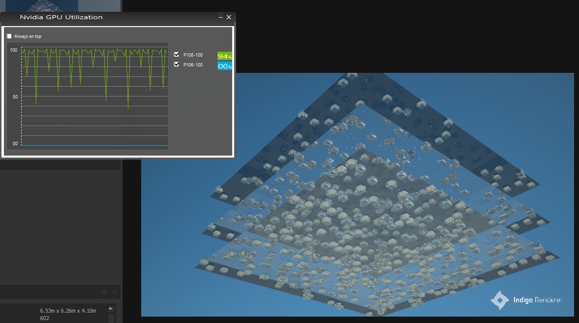The width and height of the screenshot is (579, 323).
Task: Click the blue 00% utilization badge
Action: tap(224, 66)
